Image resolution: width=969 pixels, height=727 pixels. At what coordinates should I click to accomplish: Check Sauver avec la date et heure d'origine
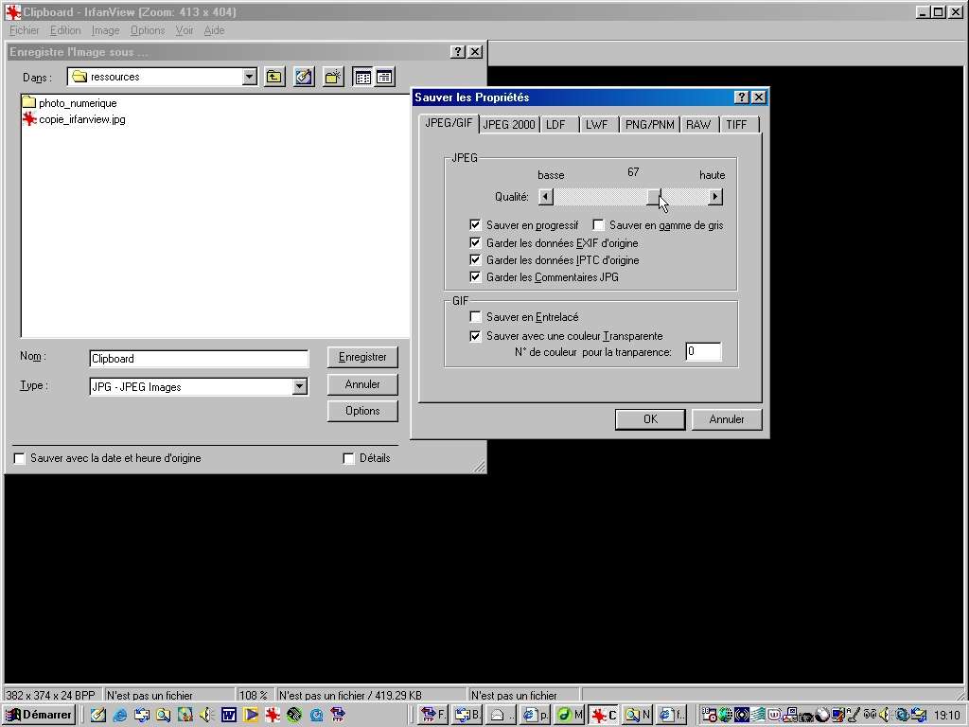20,458
